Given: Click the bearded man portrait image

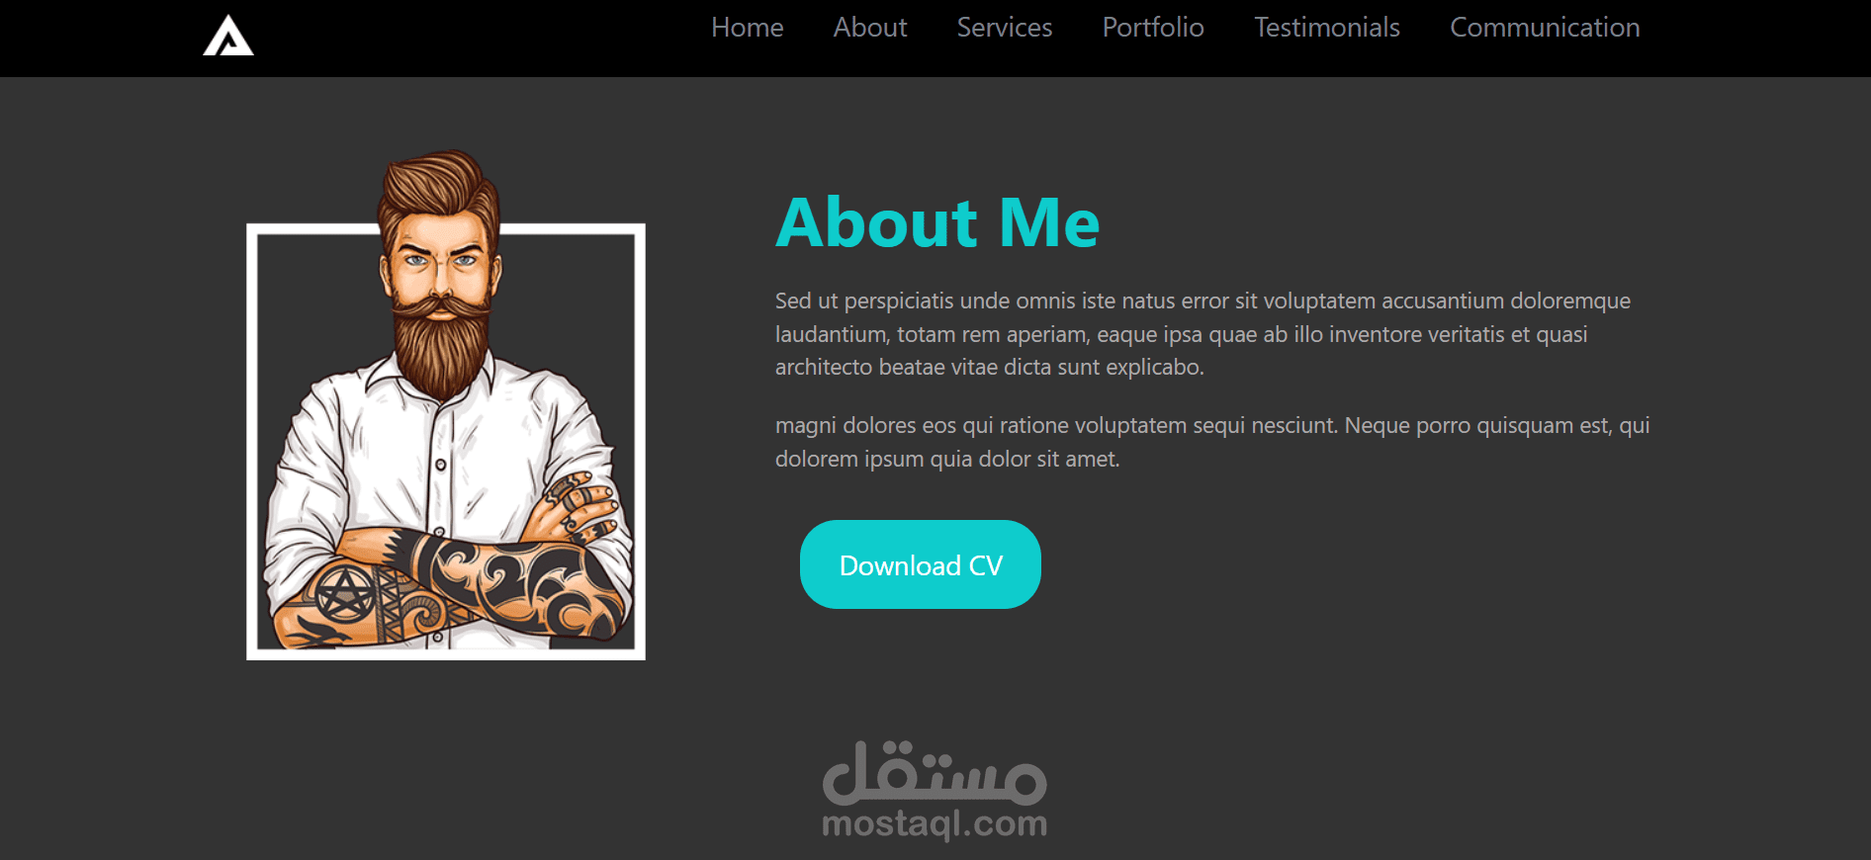Looking at the screenshot, I should [x=446, y=404].
